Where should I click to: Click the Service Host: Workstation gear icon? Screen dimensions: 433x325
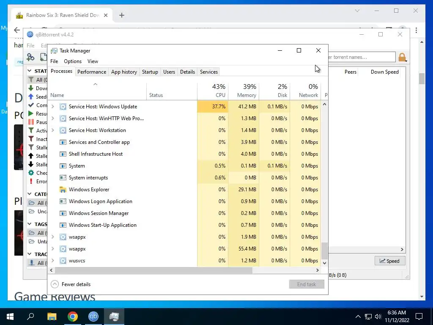pyautogui.click(x=63, y=130)
